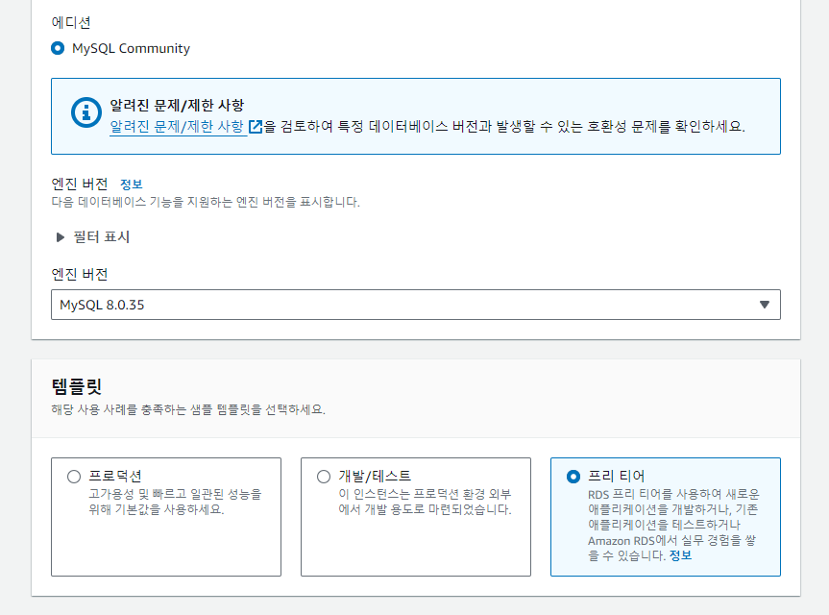Viewport: 829px width, 615px height.
Task: Open the 정보 link next to 엔진 버전
Action: 131,184
